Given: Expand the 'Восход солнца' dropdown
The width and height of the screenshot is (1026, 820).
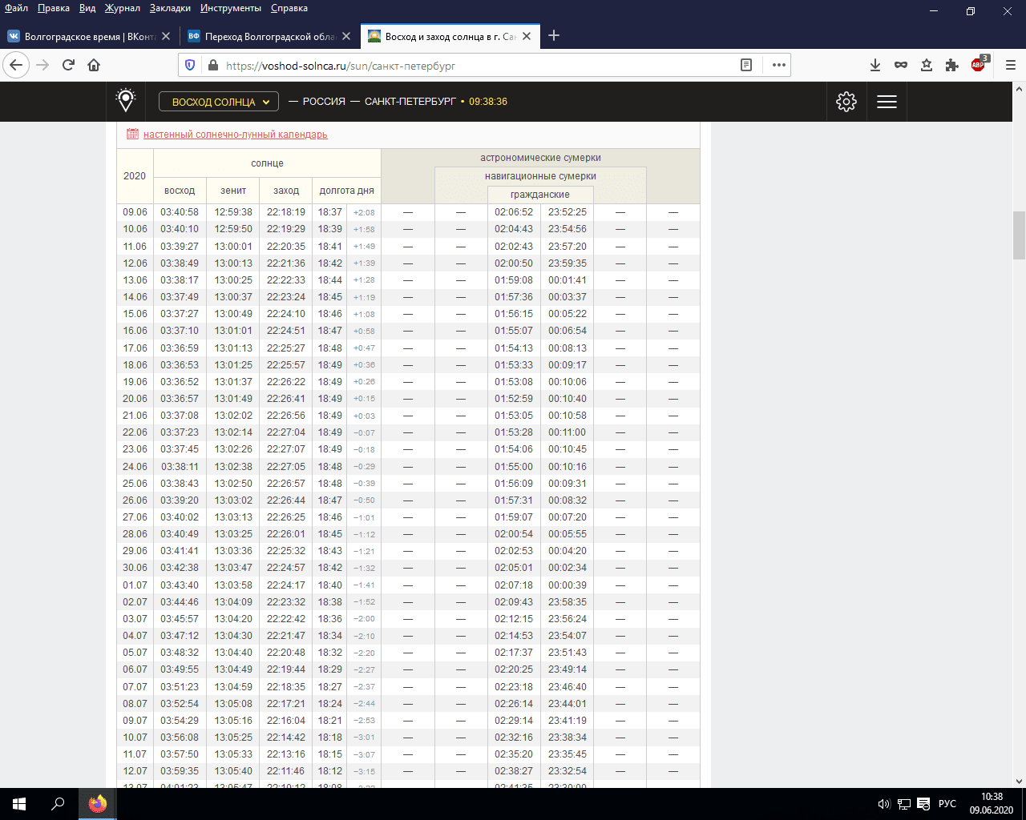Looking at the screenshot, I should click(x=219, y=102).
